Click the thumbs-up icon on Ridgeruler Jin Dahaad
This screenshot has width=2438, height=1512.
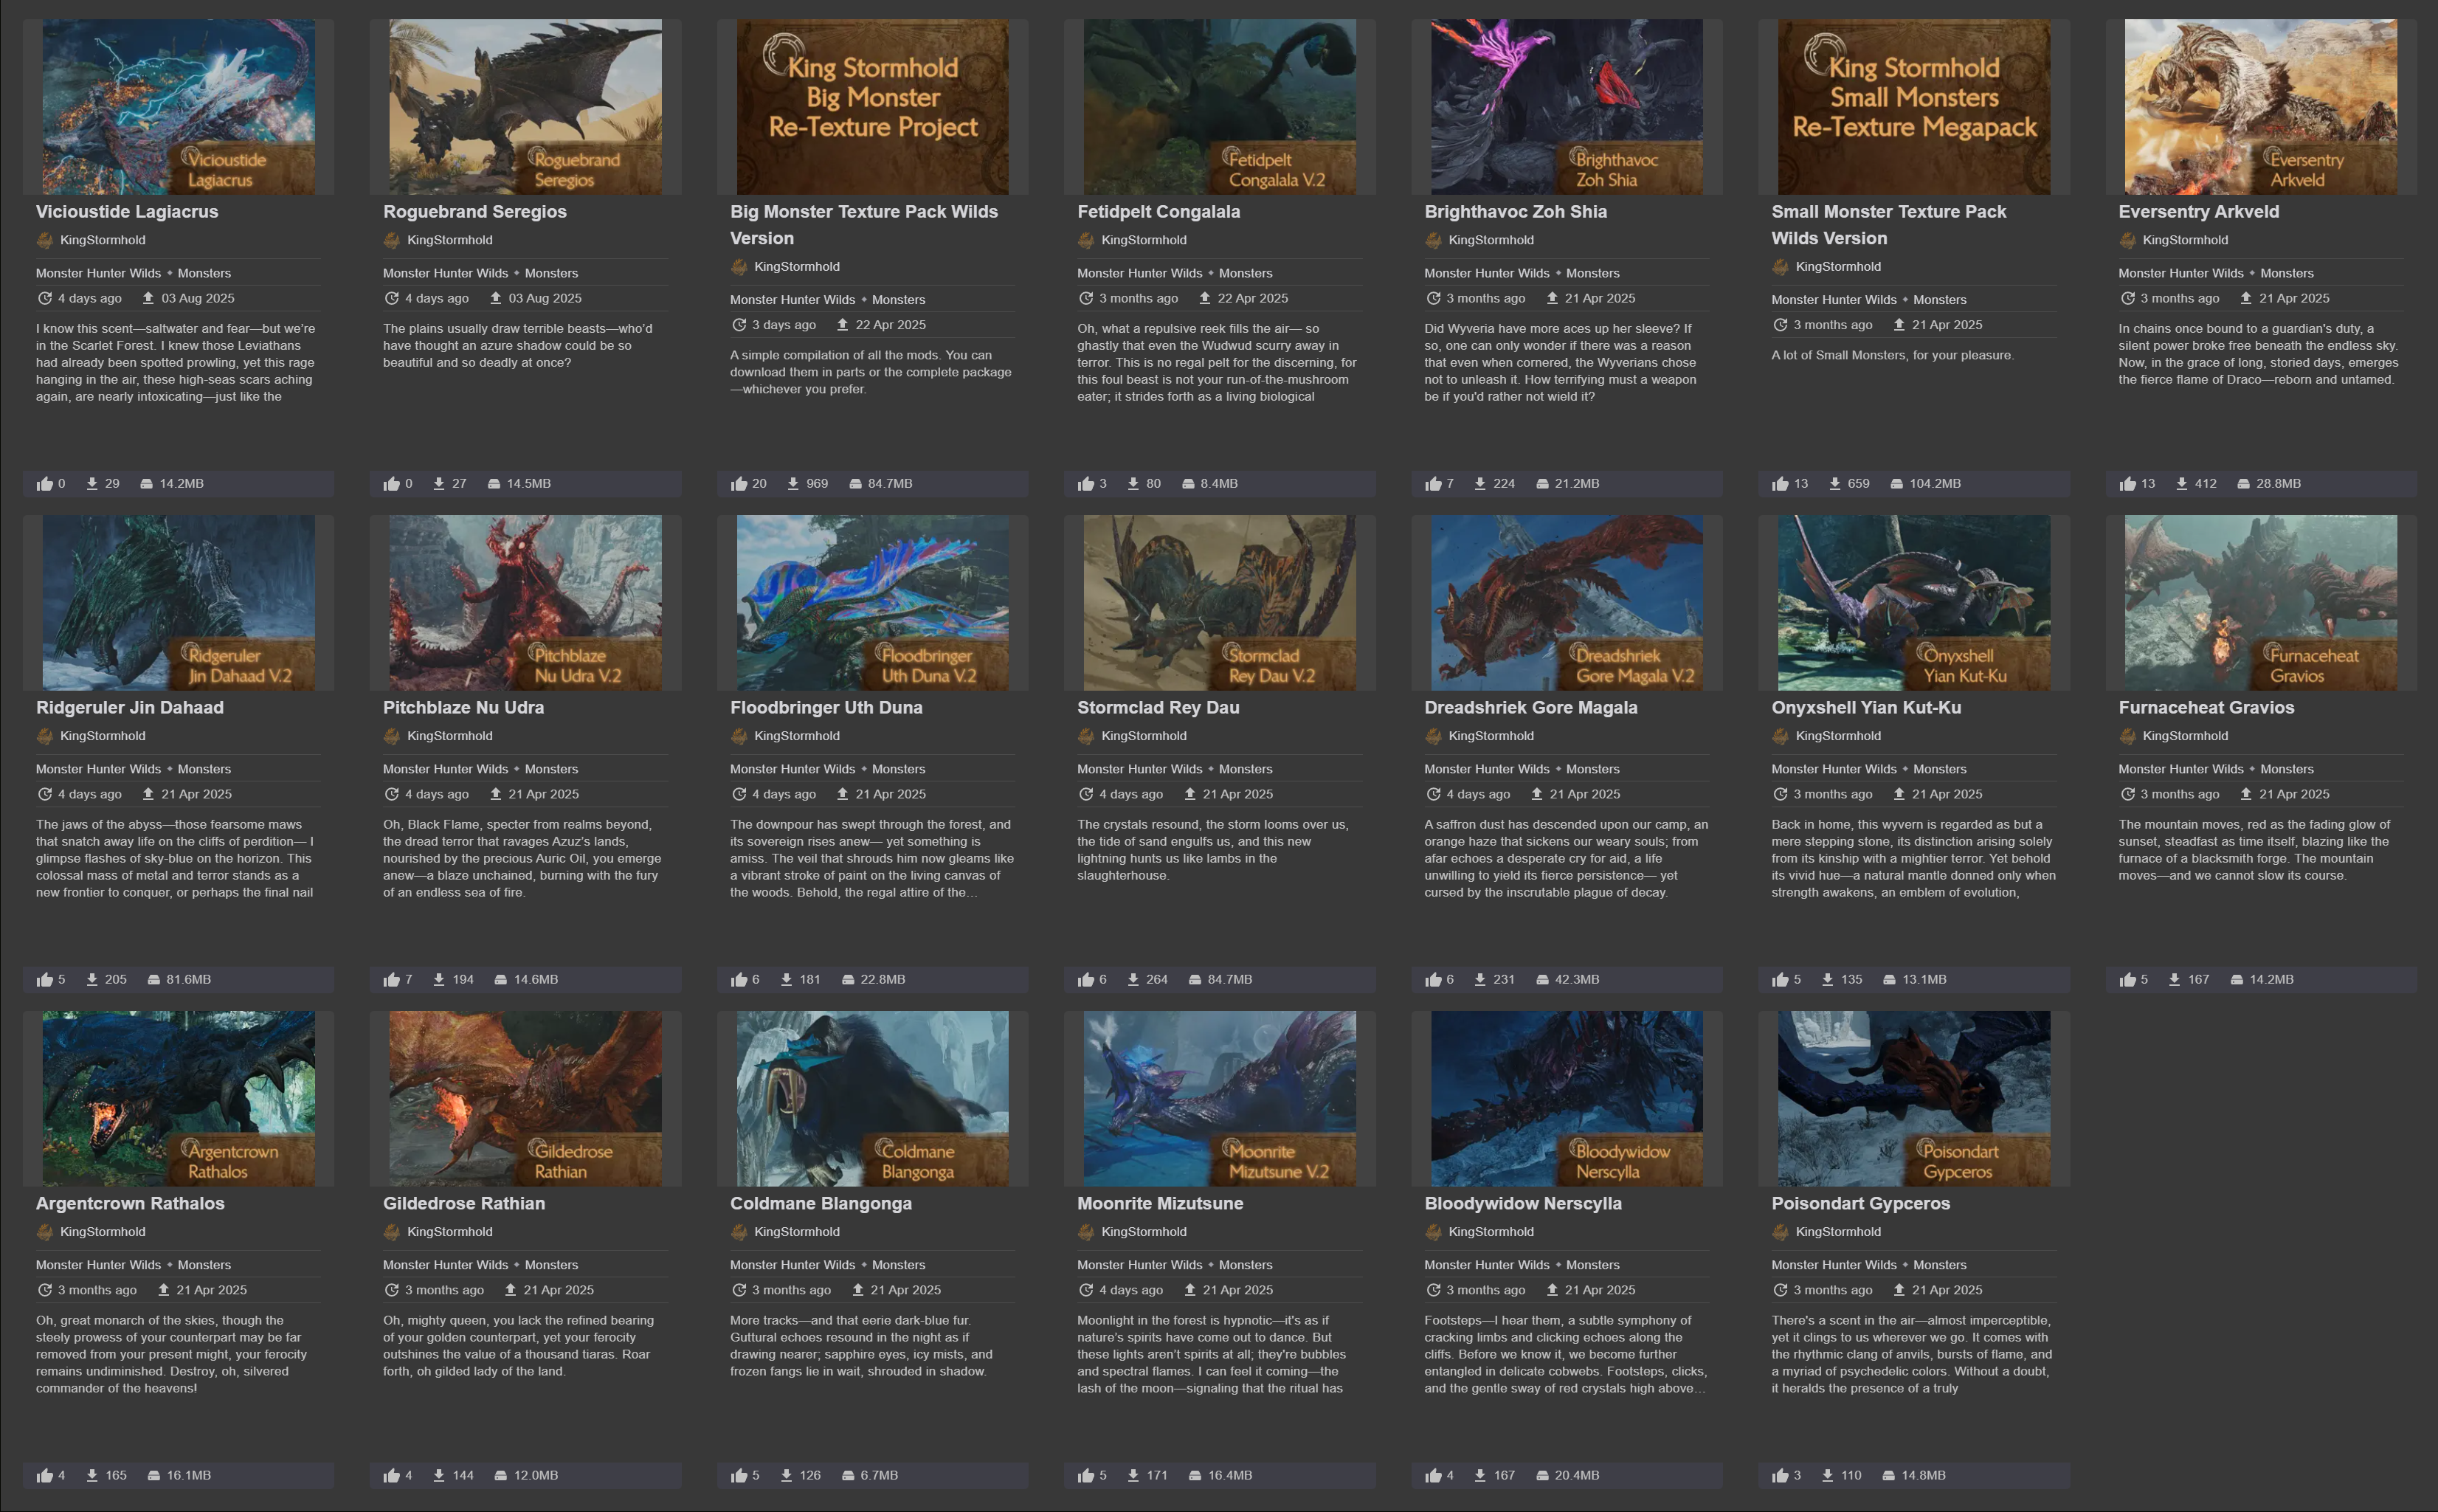click(x=44, y=980)
